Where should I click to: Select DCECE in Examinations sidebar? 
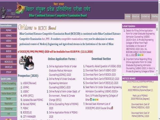pyautogui.click(x=9, y=56)
